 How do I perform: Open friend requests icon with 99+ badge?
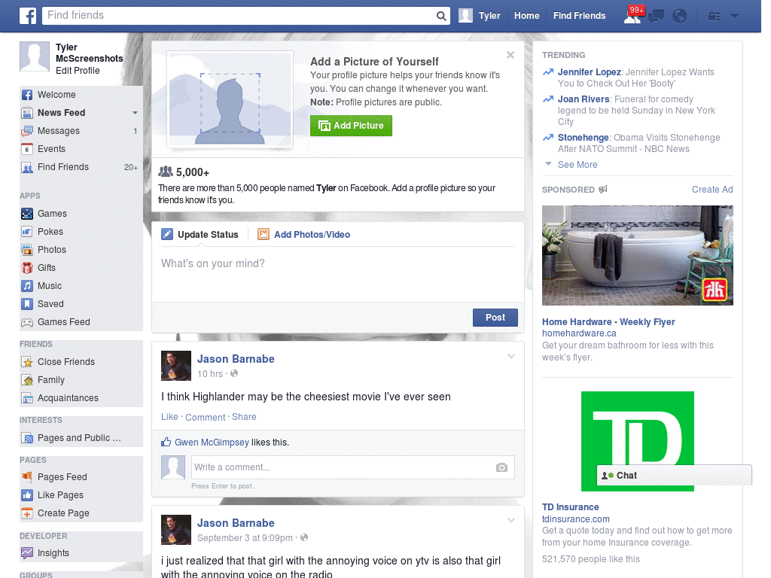632,16
